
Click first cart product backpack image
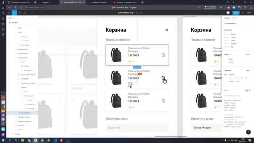[x=116, y=55]
